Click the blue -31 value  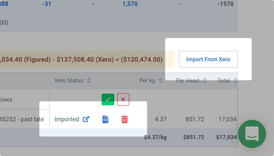47,4
